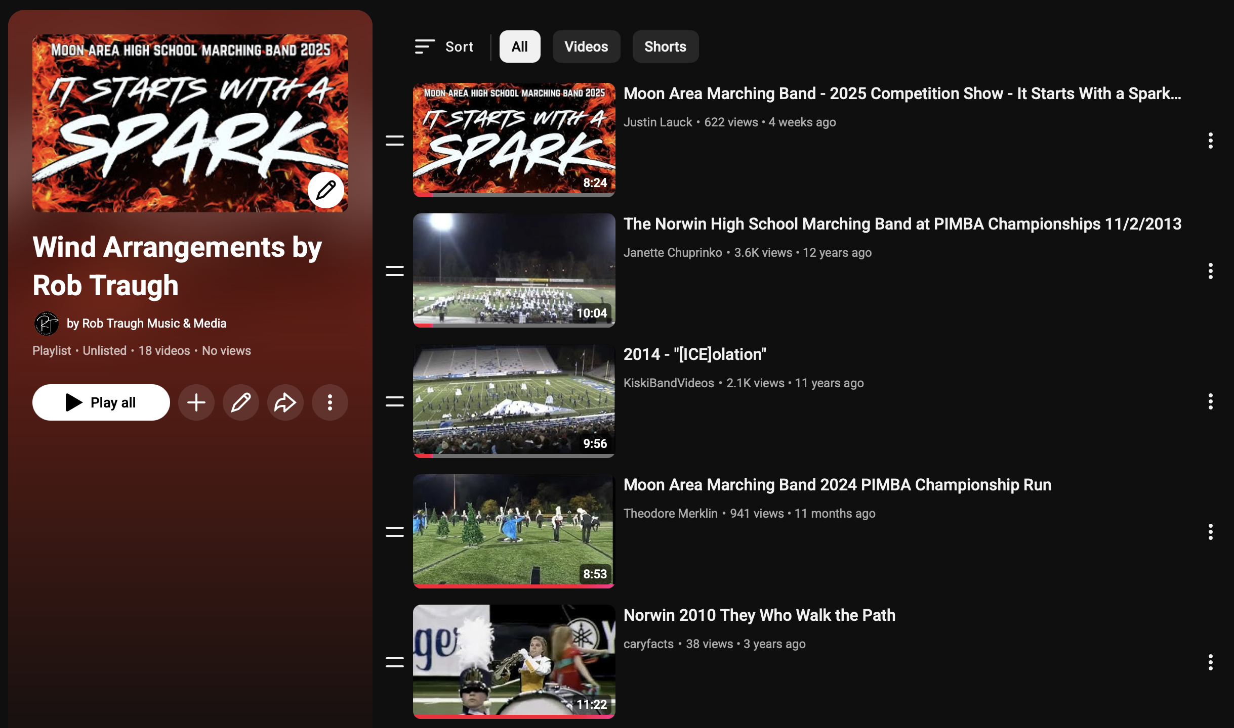Open Rob Traugh Music & Media channel link
Viewport: 1234px width, 728px height.
pyautogui.click(x=146, y=324)
